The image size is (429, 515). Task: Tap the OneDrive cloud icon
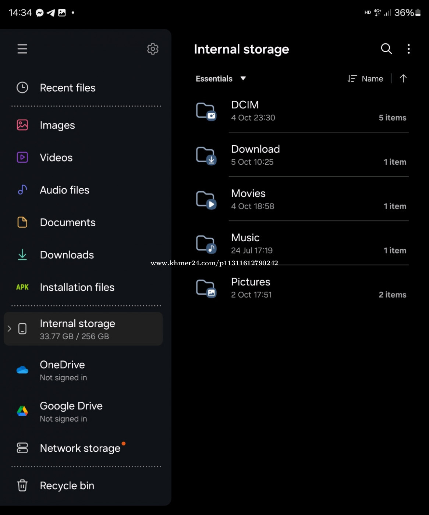pyautogui.click(x=22, y=370)
